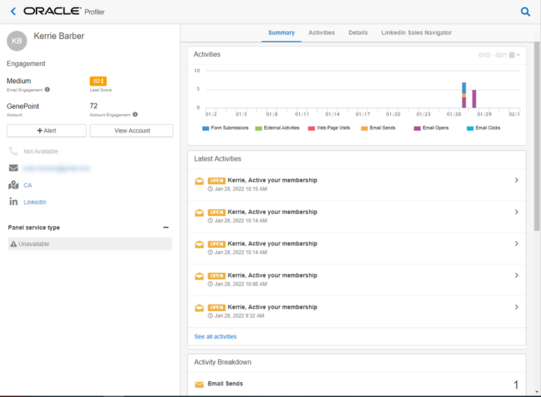Click the phone icon beside Not Available
The height and width of the screenshot is (397, 541).
click(x=14, y=151)
